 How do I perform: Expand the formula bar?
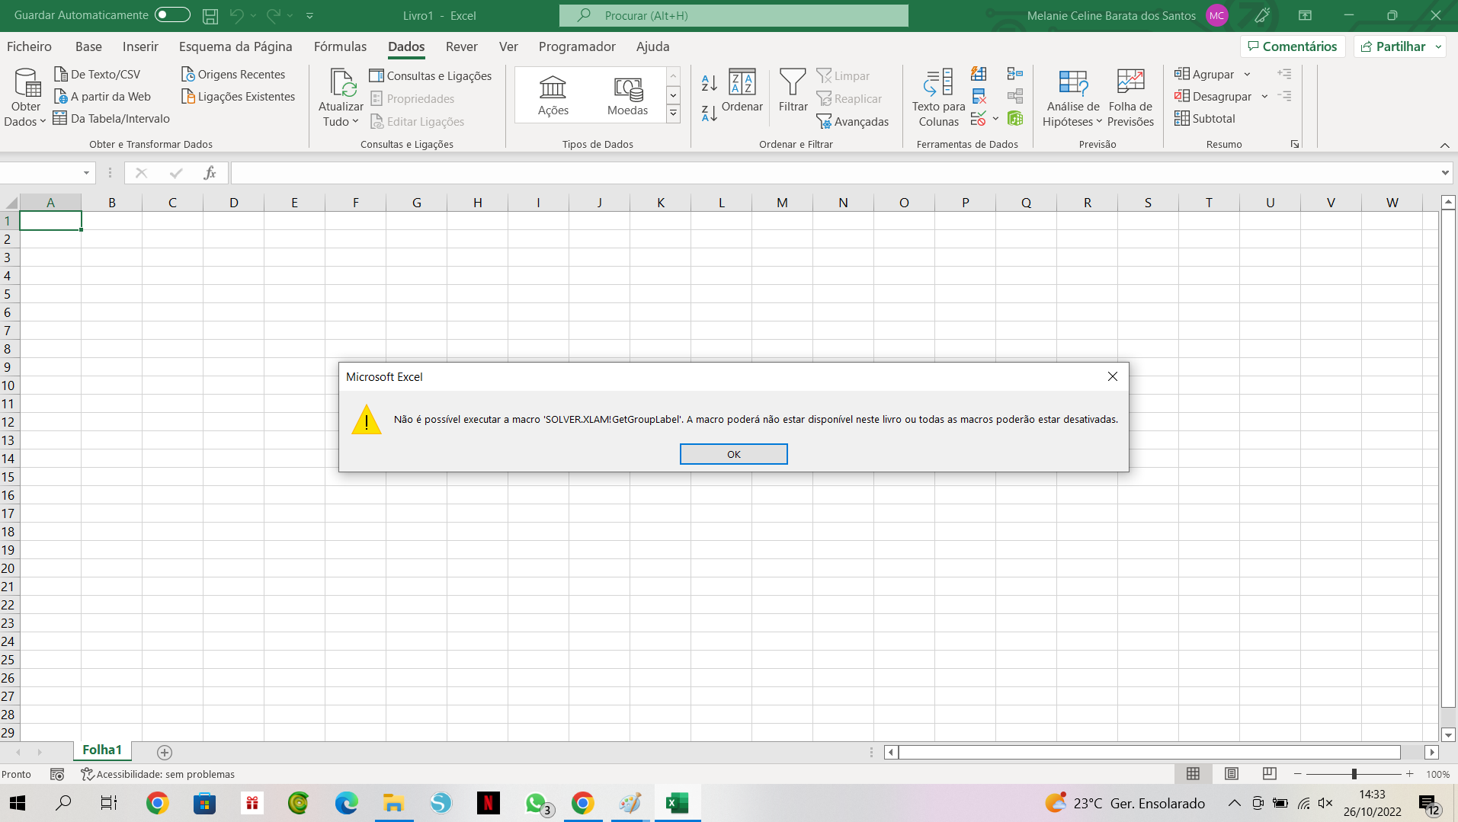(x=1445, y=173)
